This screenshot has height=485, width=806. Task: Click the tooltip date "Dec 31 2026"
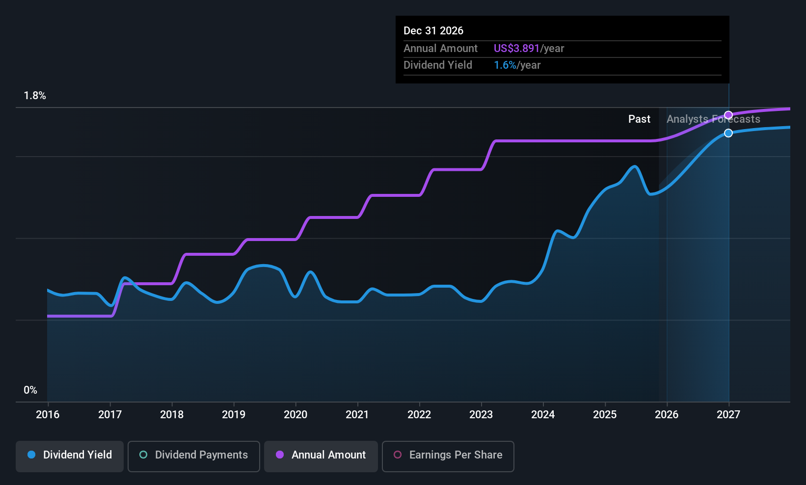click(433, 31)
